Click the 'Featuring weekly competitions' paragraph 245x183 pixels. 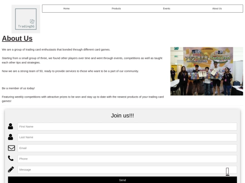tap(83, 99)
